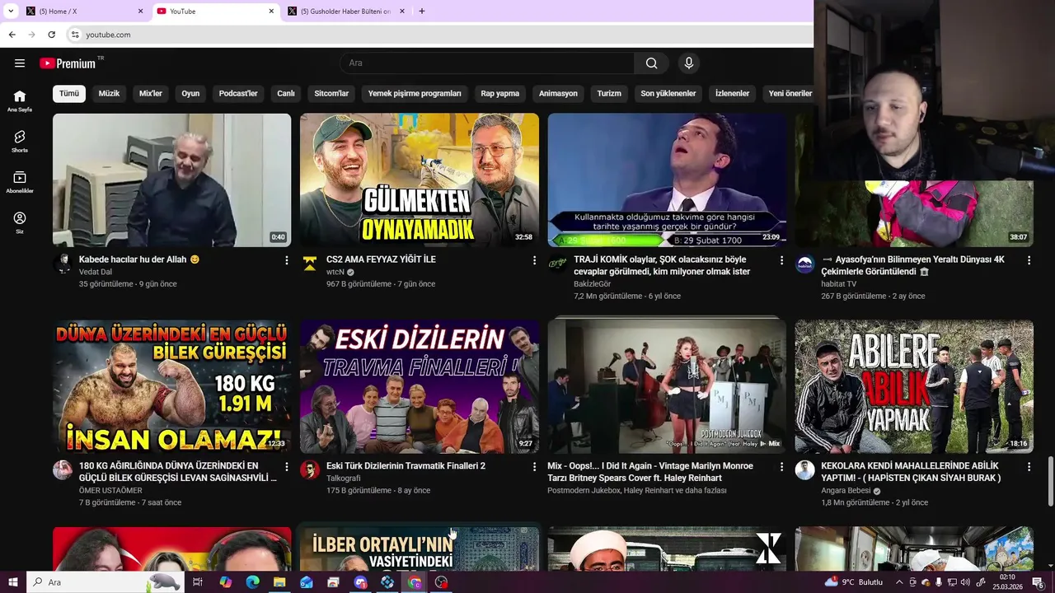The height and width of the screenshot is (593, 1055).
Task: Select the Tümü filter chip
Action: [x=69, y=93]
